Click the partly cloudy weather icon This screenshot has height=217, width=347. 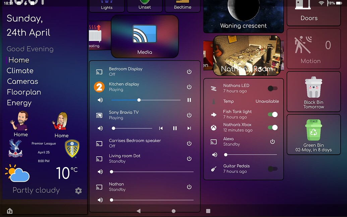pos(17,173)
